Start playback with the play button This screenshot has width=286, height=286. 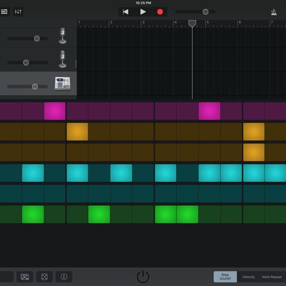[143, 12]
